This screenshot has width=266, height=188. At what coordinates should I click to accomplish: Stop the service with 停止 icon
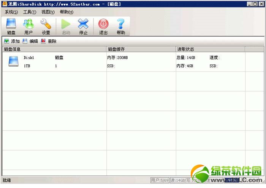(x=83, y=26)
